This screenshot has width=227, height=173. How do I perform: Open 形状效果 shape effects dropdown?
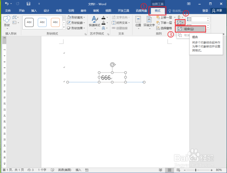76,28
